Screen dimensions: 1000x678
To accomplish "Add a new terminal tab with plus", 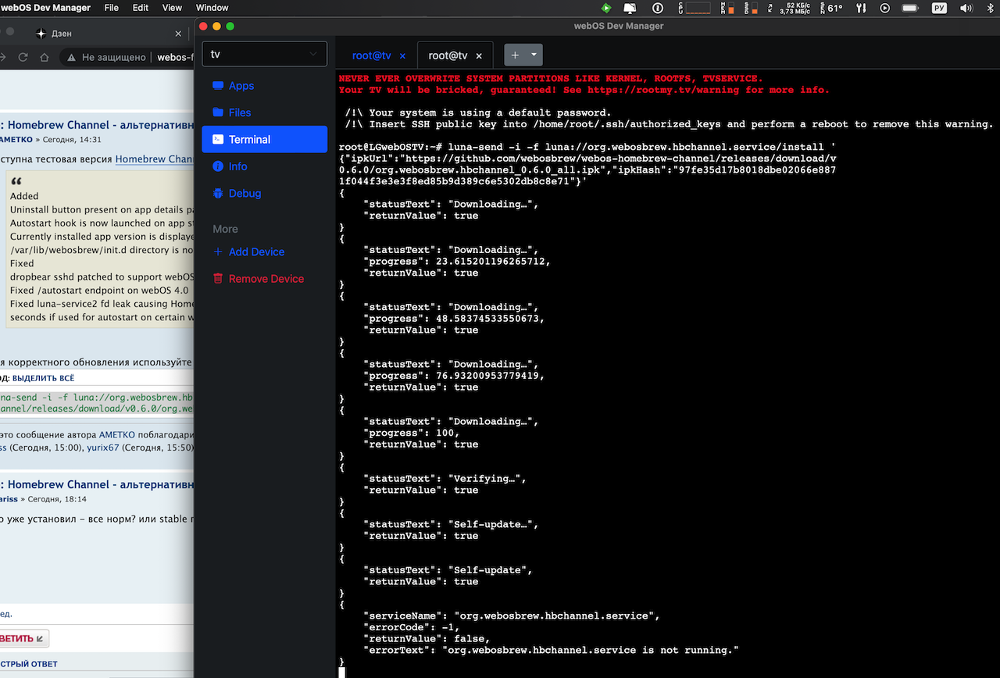I will (515, 55).
